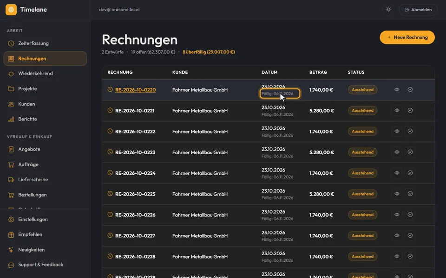Open Lieferscheine in the sidebar
Viewport: 446px width, 278px height.
[45, 180]
